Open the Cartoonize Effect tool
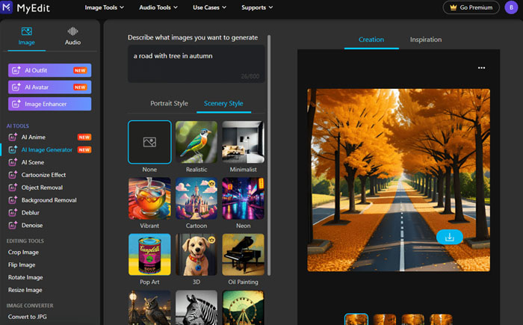The height and width of the screenshot is (325, 523). pyautogui.click(x=43, y=175)
